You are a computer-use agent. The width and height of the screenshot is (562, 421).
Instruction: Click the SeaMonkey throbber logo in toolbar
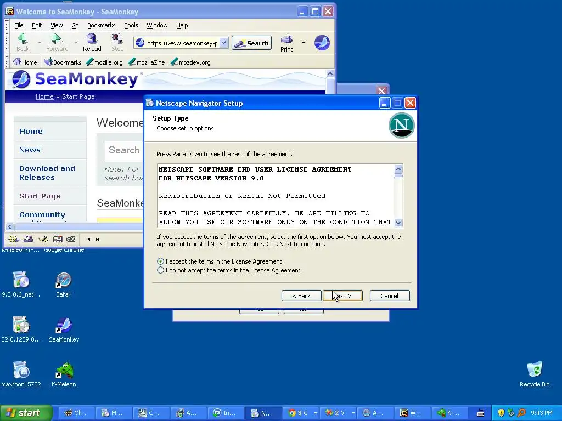[x=322, y=43]
